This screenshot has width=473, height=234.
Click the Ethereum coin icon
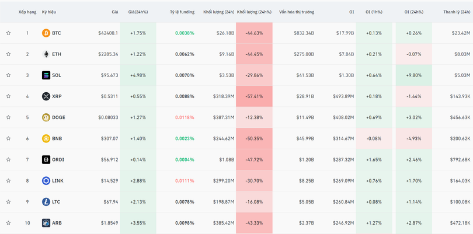[46, 54]
